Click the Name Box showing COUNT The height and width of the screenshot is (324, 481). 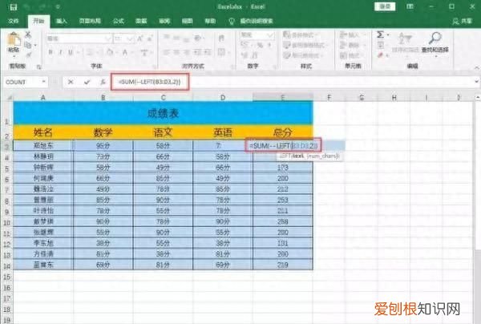[22, 82]
